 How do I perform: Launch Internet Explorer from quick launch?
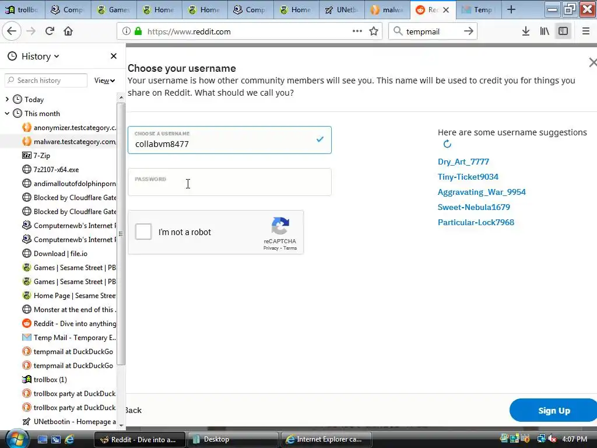69,439
